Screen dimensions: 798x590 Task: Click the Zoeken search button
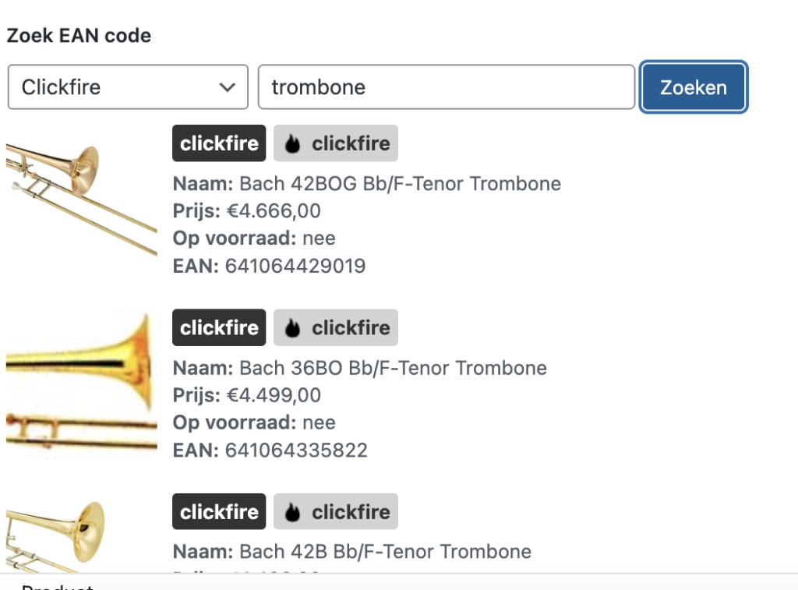[693, 87]
